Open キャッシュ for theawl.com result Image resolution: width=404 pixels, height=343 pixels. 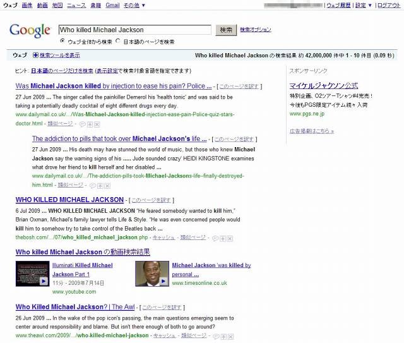[x=164, y=335]
